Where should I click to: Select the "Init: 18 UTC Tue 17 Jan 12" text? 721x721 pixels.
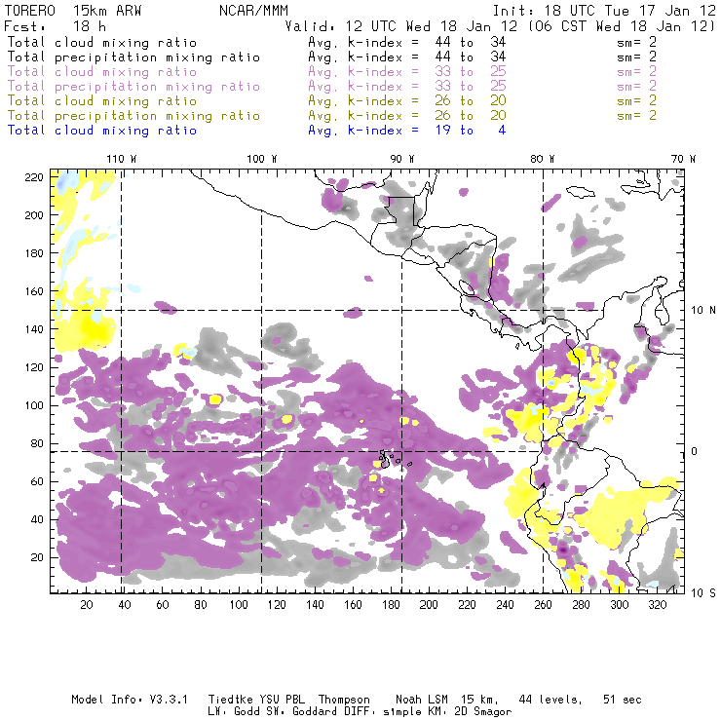tap(604, 11)
